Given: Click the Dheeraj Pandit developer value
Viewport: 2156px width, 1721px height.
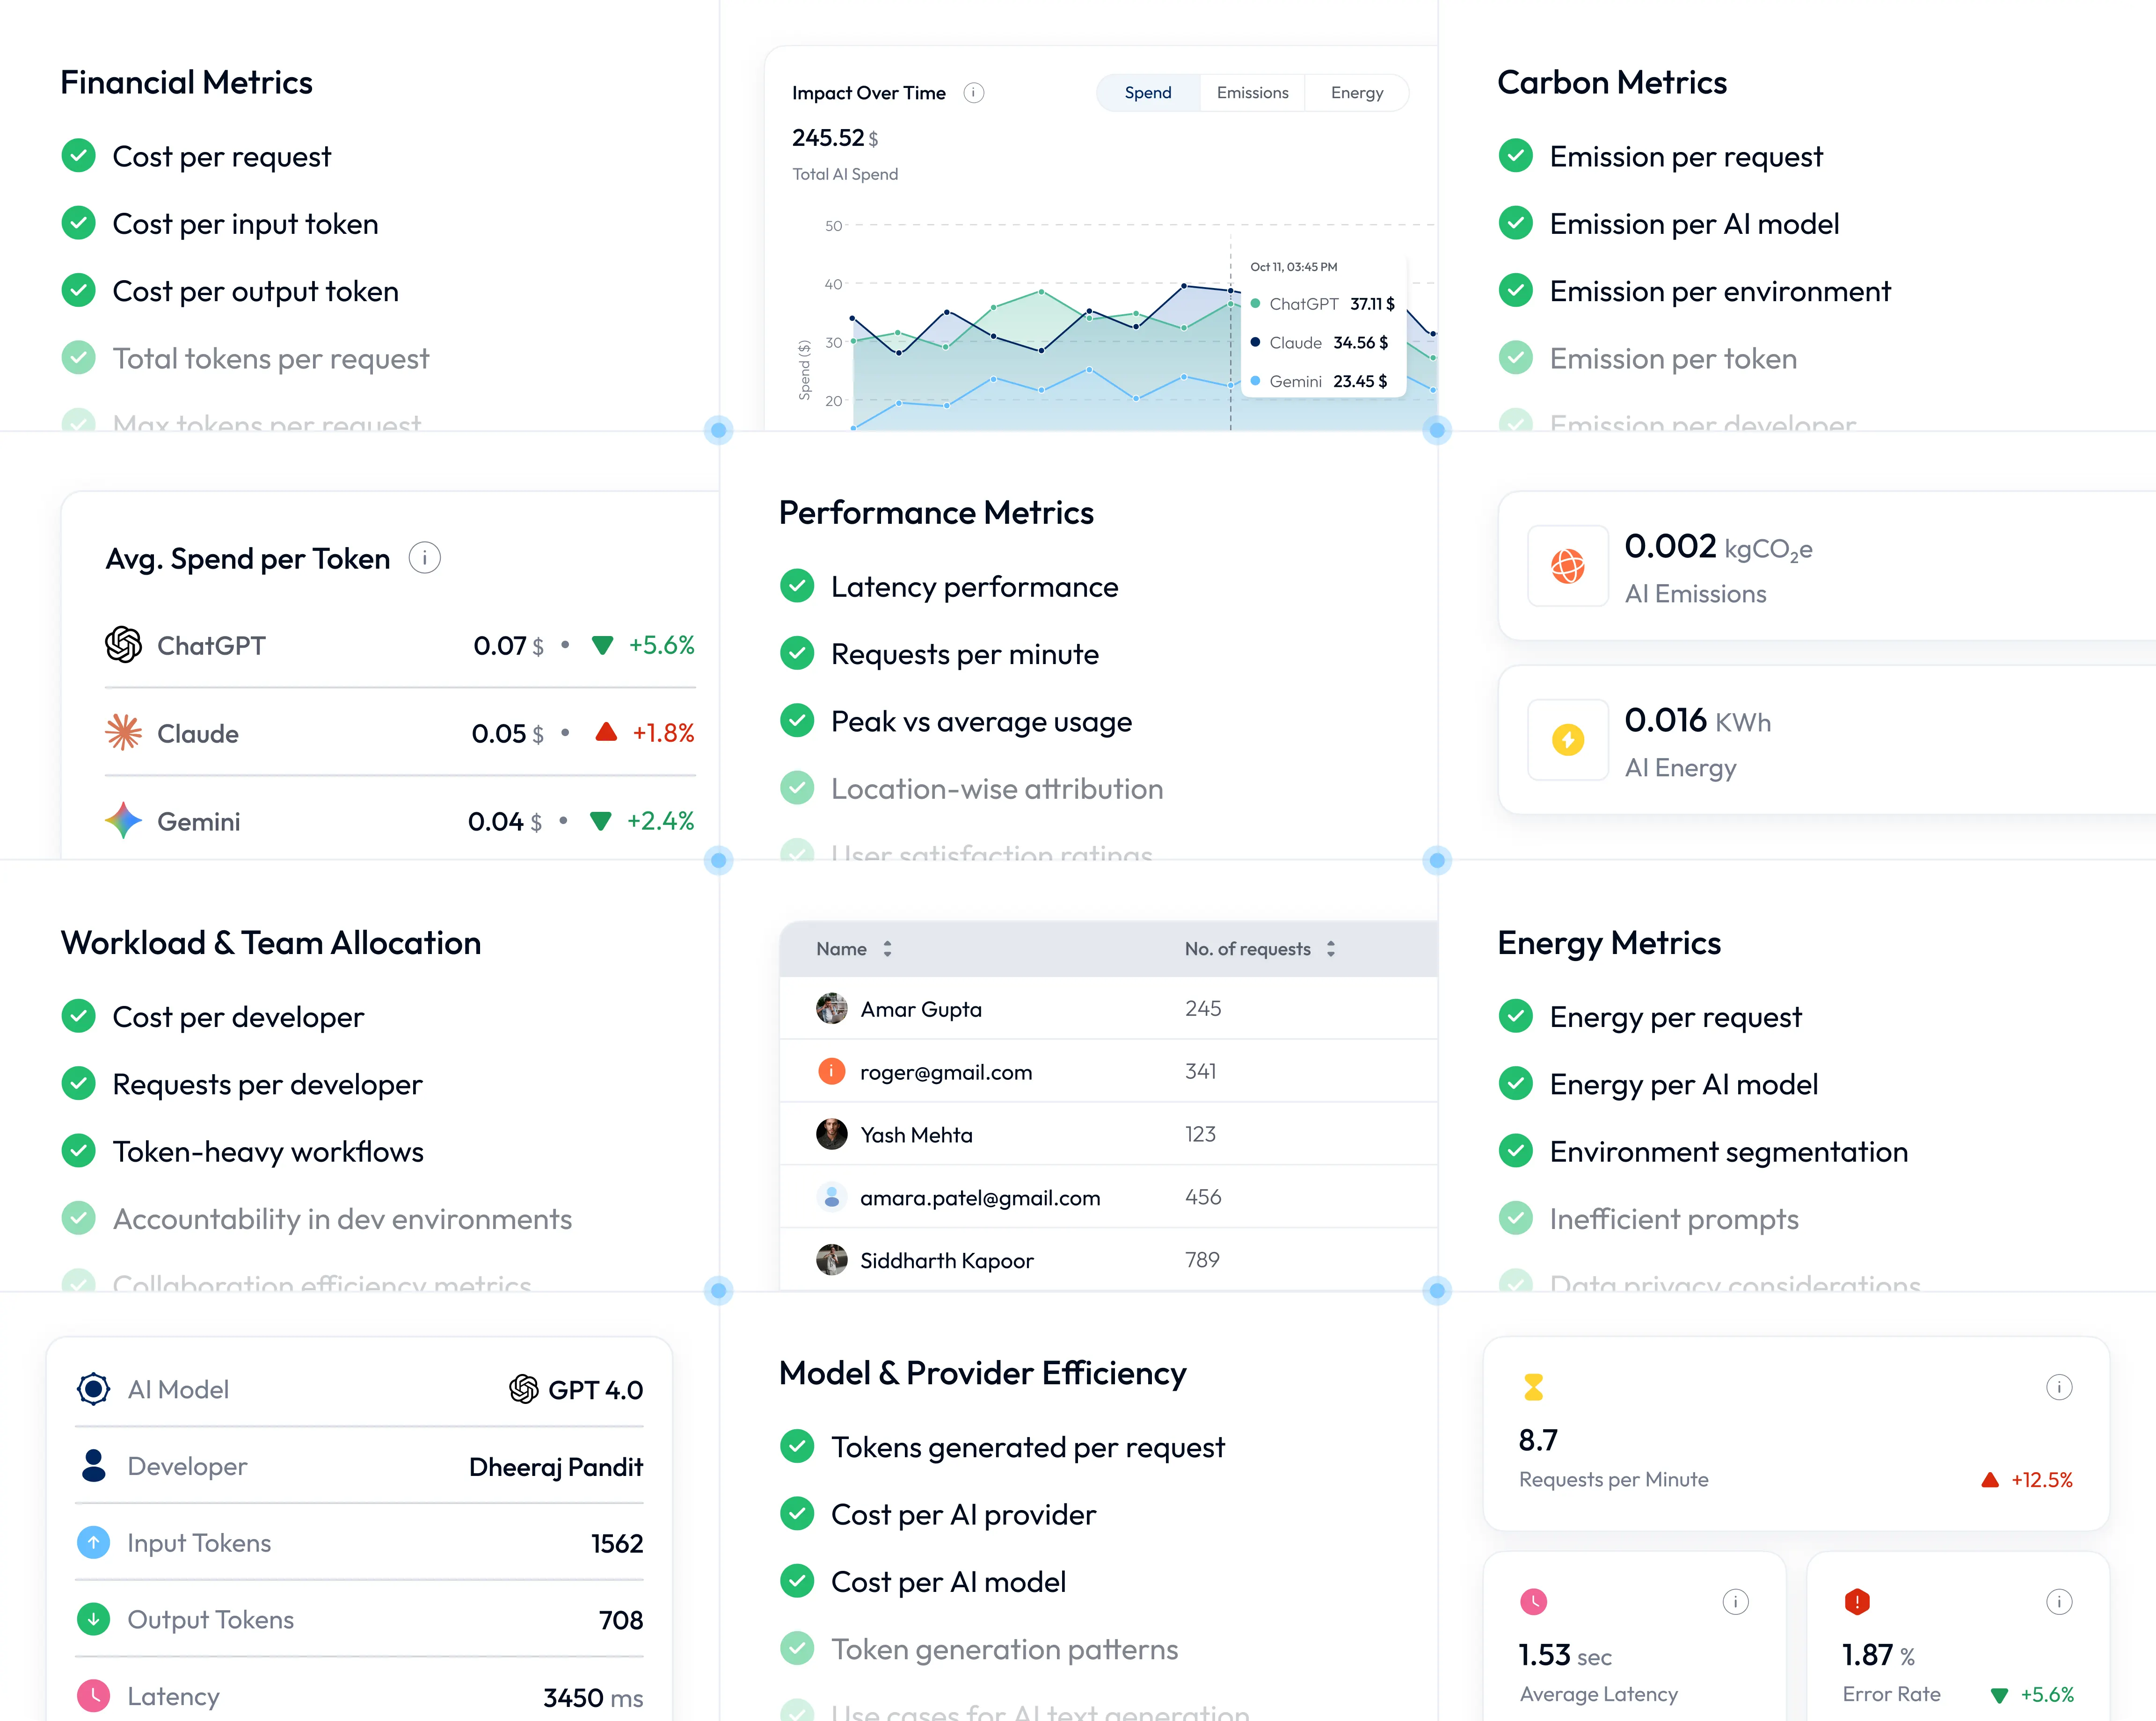Looking at the screenshot, I should click(x=556, y=1467).
